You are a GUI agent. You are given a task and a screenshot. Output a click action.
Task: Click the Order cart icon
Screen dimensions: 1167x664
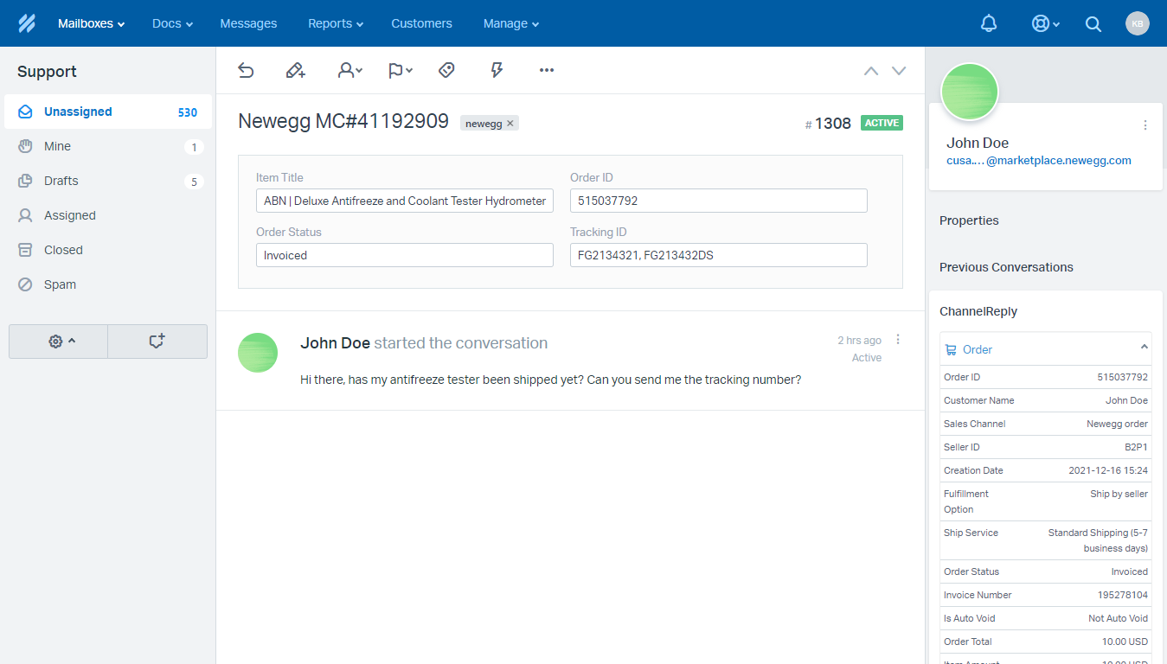pos(951,350)
